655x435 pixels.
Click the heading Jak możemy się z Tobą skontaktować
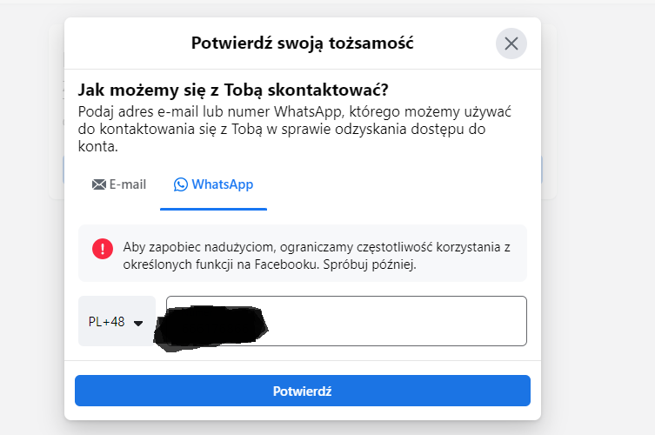pos(233,90)
